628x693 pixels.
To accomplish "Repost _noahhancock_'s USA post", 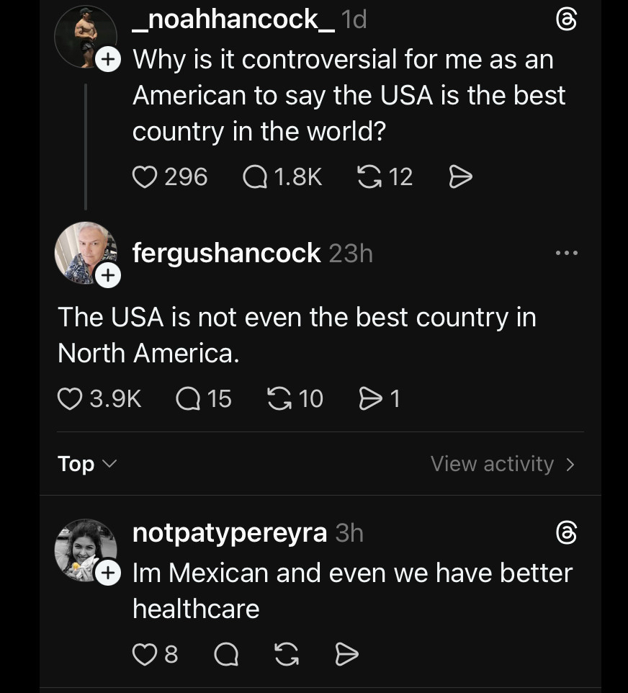I will click(x=369, y=176).
